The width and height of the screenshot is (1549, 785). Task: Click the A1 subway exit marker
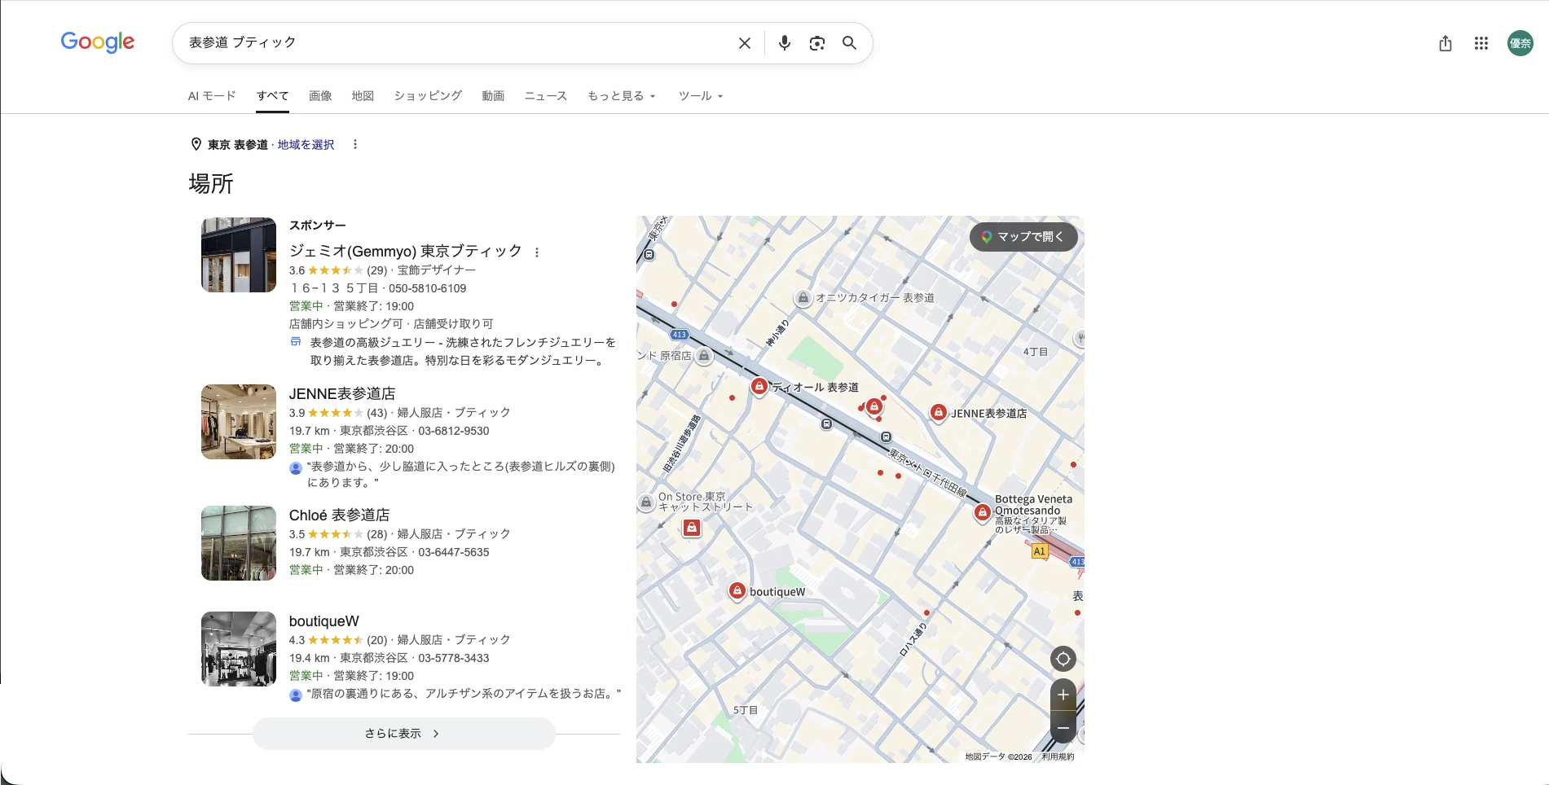1039,551
